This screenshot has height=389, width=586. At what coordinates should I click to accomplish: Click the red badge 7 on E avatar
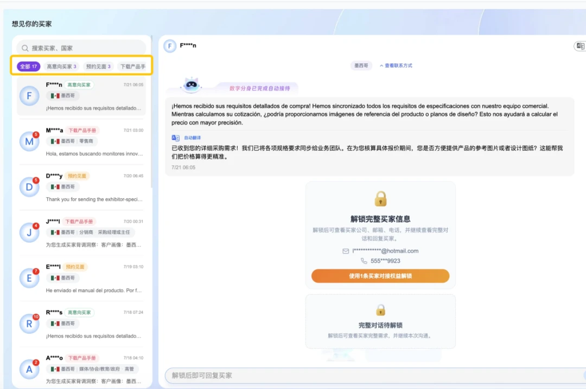point(36,271)
